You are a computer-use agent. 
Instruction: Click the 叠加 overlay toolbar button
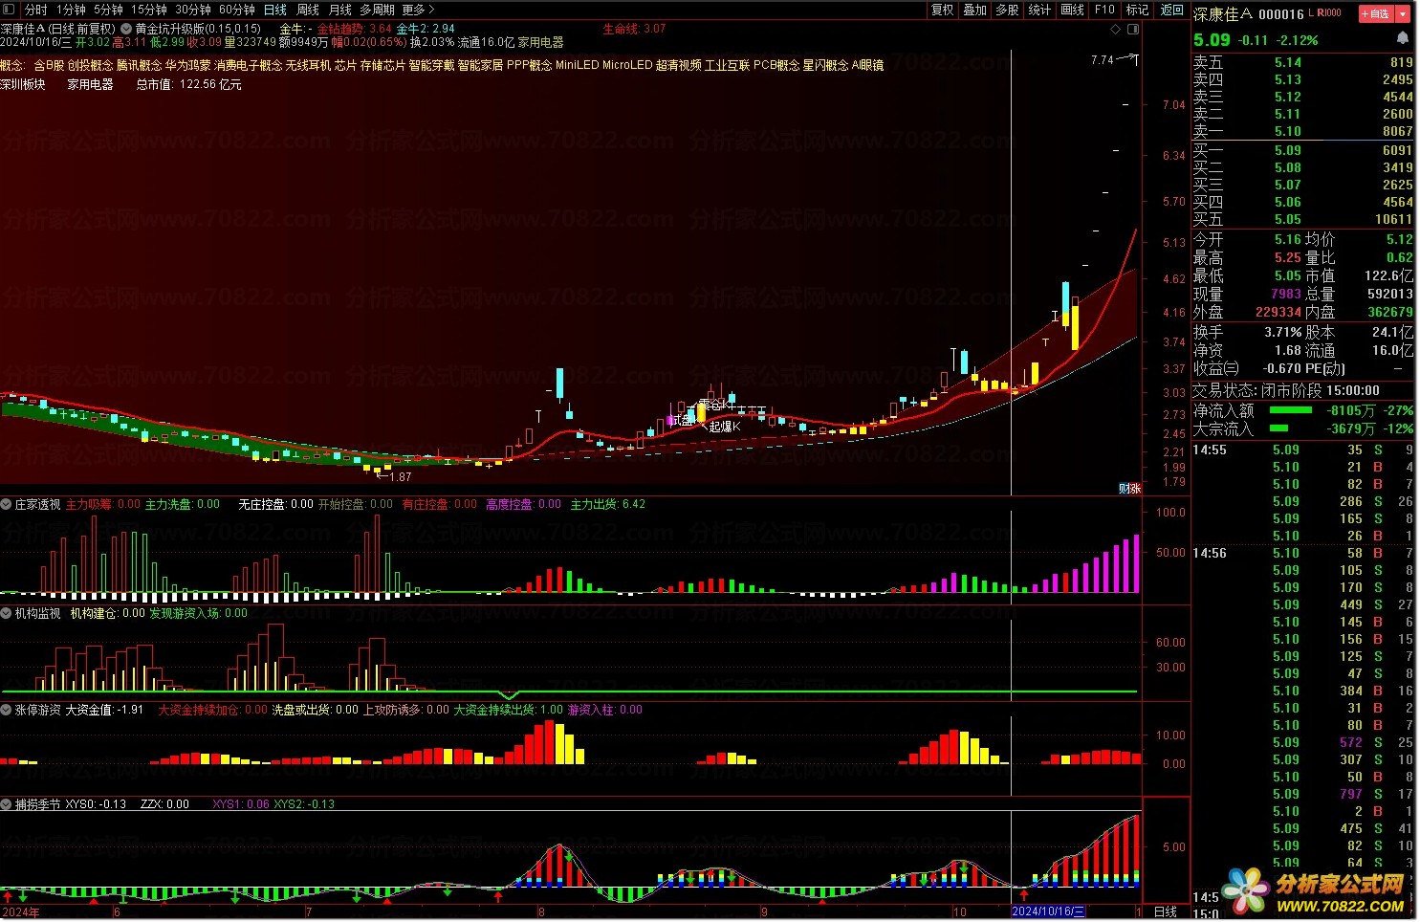click(974, 10)
